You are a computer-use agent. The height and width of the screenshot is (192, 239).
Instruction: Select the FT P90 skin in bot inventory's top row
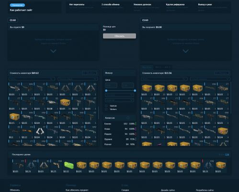(x=223, y=89)
